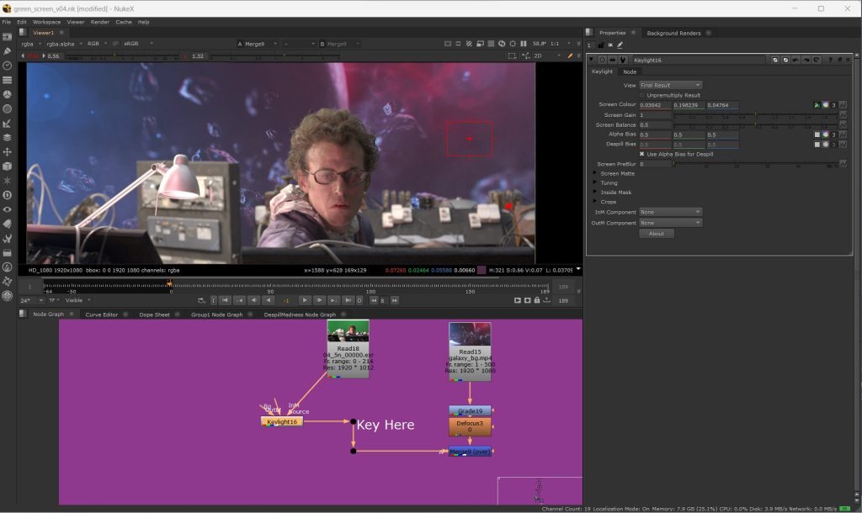Open the 2D viewer mode dropdown

tap(547, 56)
